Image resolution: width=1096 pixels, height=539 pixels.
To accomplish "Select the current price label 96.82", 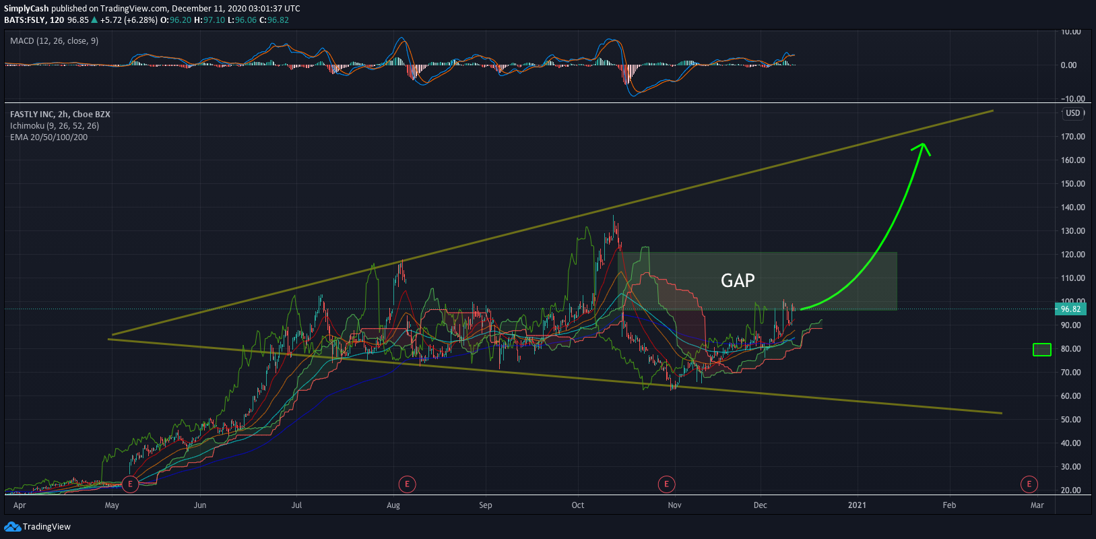I will 1070,309.
